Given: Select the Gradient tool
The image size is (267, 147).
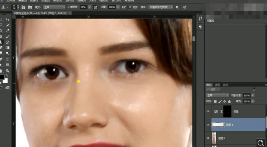Looking at the screenshot, I should pyautogui.click(x=8, y=47).
